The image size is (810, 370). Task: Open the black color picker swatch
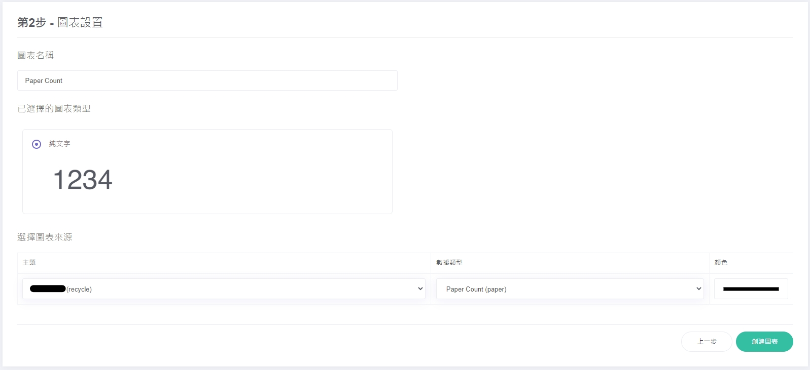(751, 289)
